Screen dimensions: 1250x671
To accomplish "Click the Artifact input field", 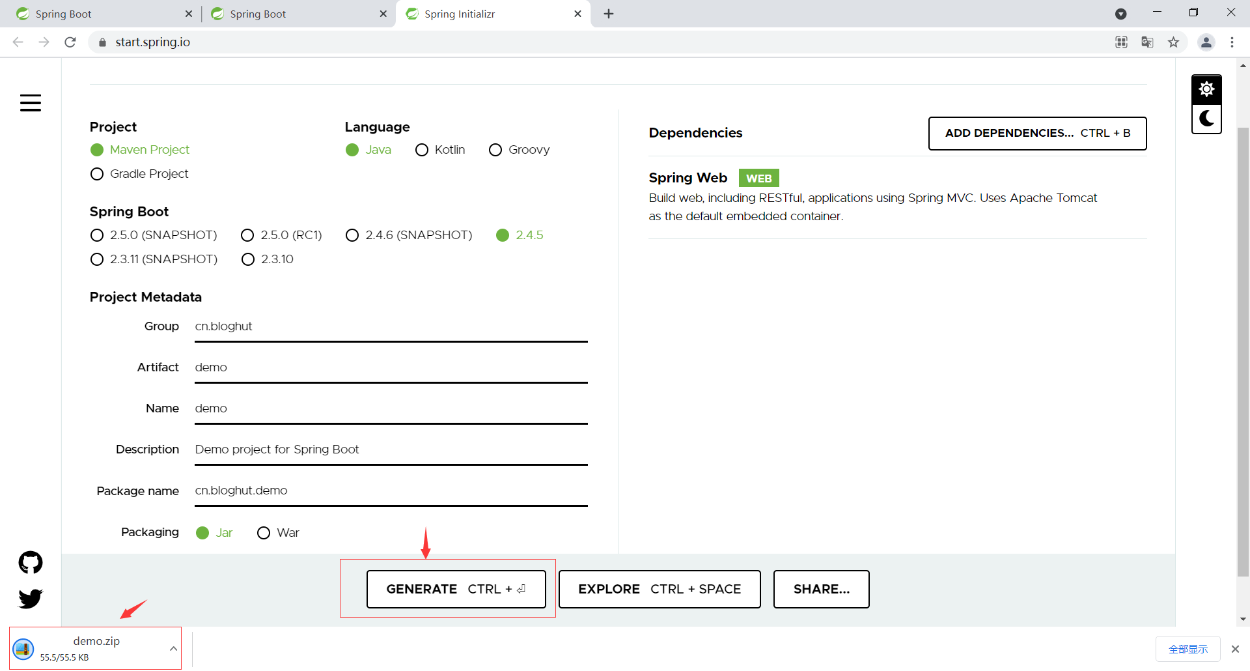I will click(x=391, y=367).
